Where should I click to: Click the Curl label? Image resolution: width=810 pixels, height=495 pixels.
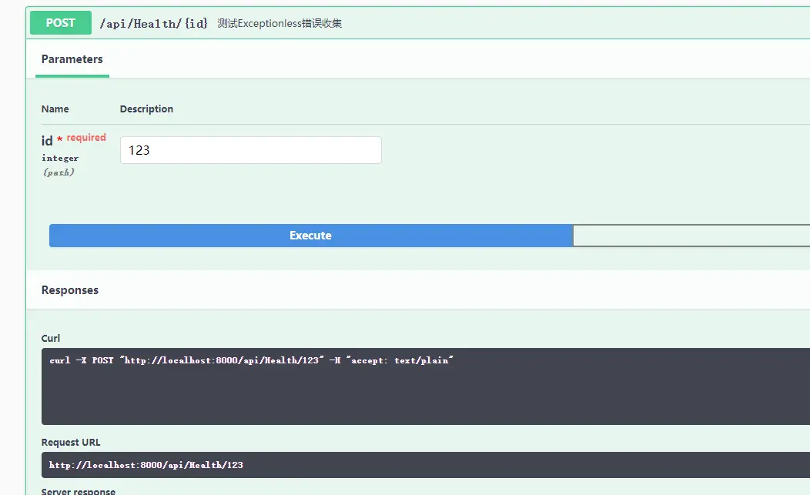point(51,339)
